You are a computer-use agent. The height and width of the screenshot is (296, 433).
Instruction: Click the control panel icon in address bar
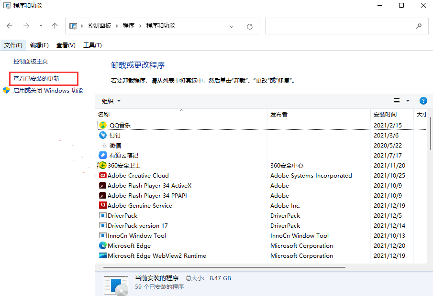pyautogui.click(x=73, y=26)
